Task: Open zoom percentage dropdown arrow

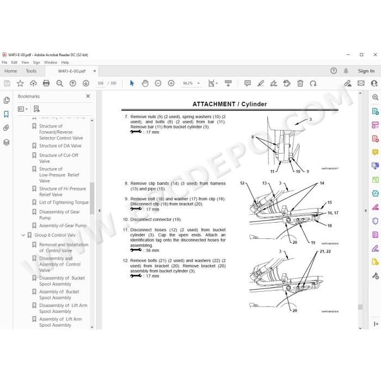Action: click(x=199, y=83)
